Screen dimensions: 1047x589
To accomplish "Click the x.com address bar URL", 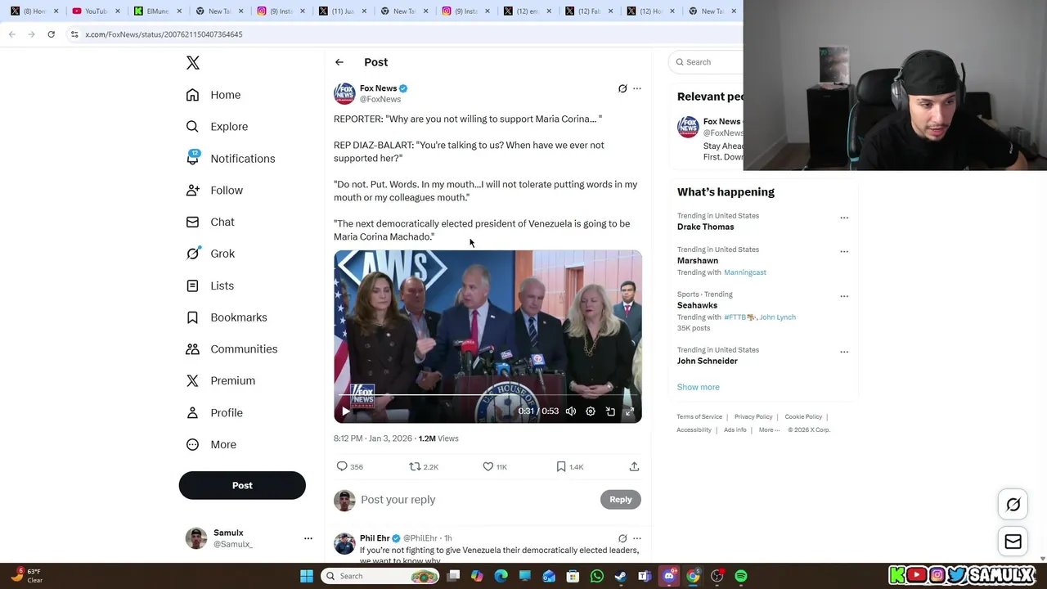I will [x=164, y=34].
